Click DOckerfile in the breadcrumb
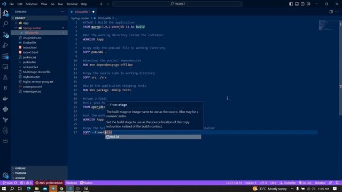342x192 pixels. pyautogui.click(x=105, y=18)
